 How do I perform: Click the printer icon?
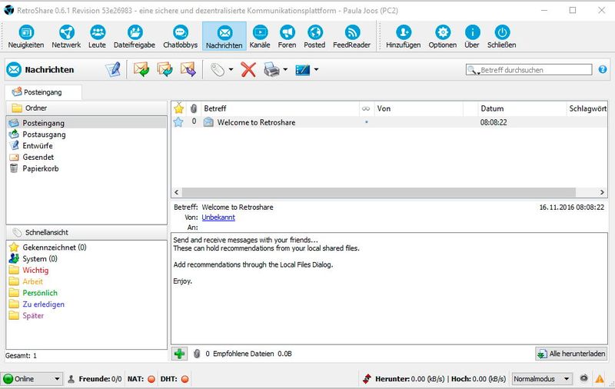click(271, 70)
